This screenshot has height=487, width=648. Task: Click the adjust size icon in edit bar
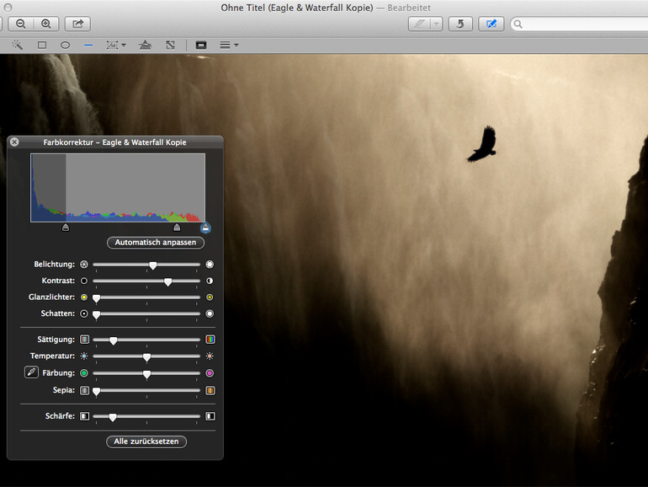(170, 45)
